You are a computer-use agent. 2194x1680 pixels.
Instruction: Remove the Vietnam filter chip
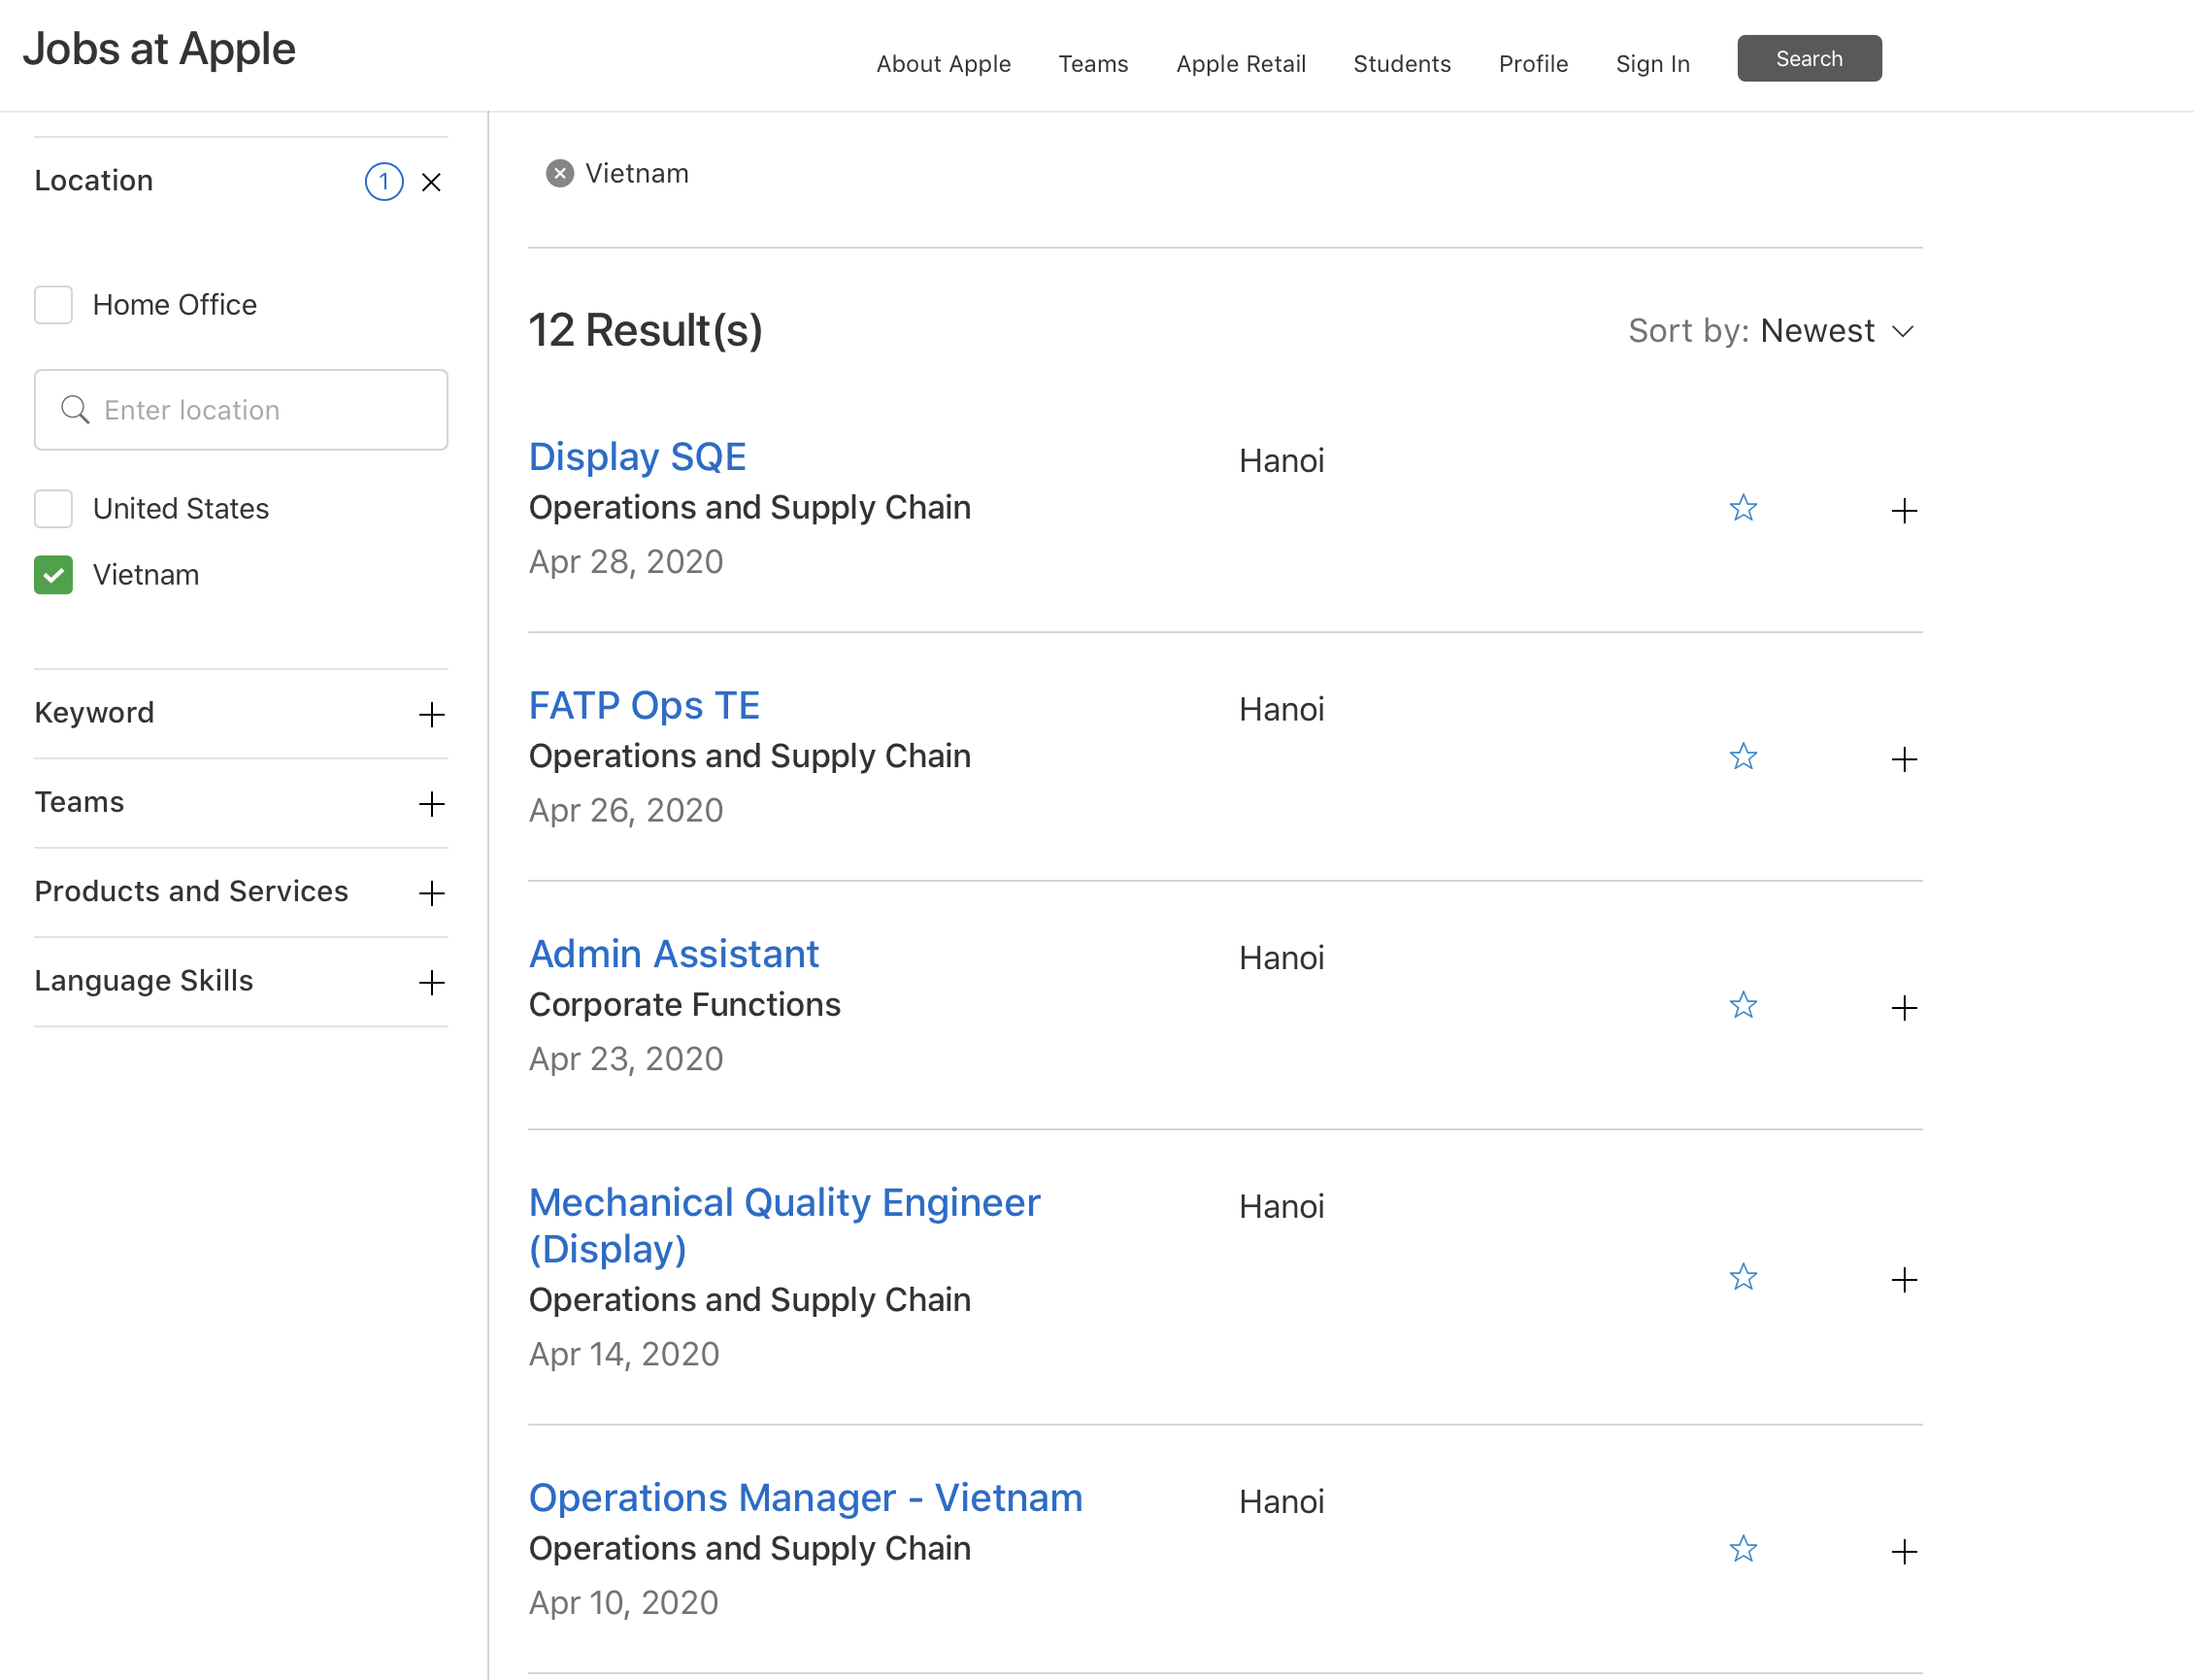(560, 174)
